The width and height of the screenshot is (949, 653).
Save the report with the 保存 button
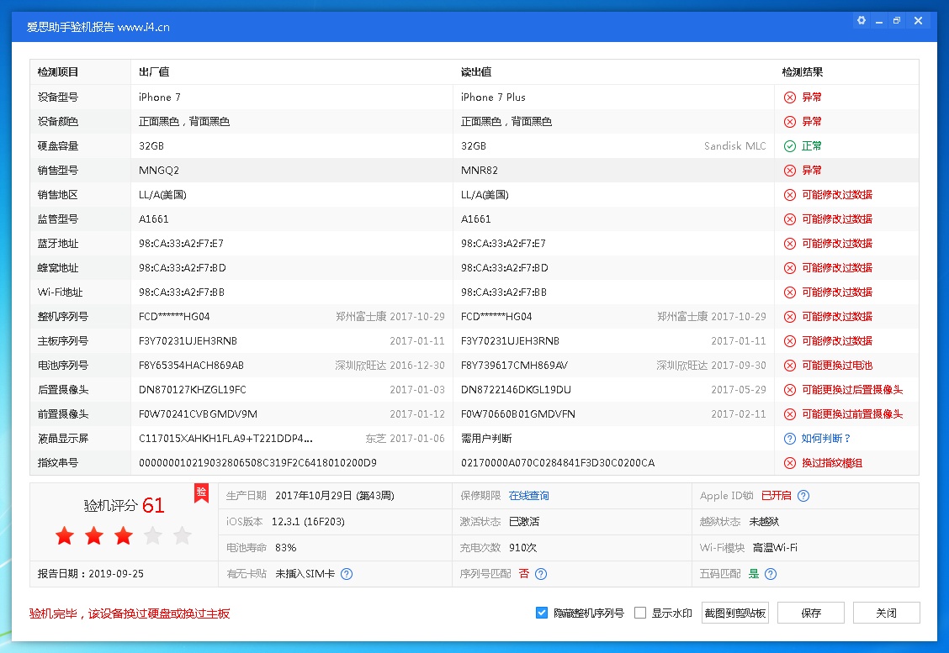tap(811, 614)
